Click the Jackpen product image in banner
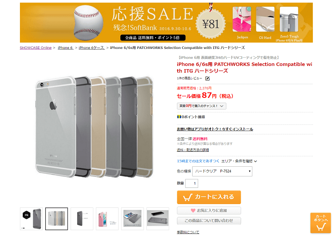This screenshot has width=332, height=236. [242, 19]
